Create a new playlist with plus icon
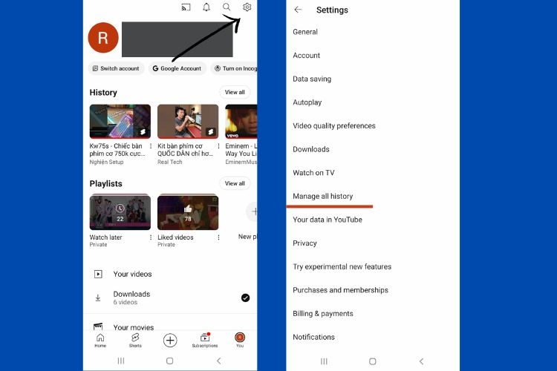The image size is (557, 371). (x=253, y=211)
